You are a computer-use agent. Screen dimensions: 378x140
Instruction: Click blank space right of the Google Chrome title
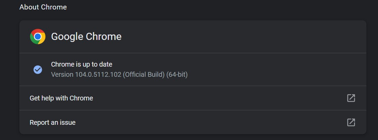tap(238, 37)
